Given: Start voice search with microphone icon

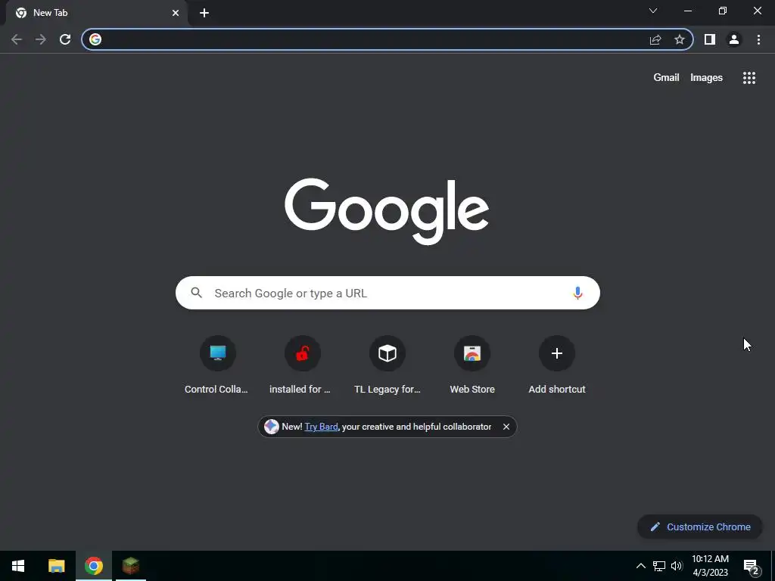Looking at the screenshot, I should click(x=577, y=293).
